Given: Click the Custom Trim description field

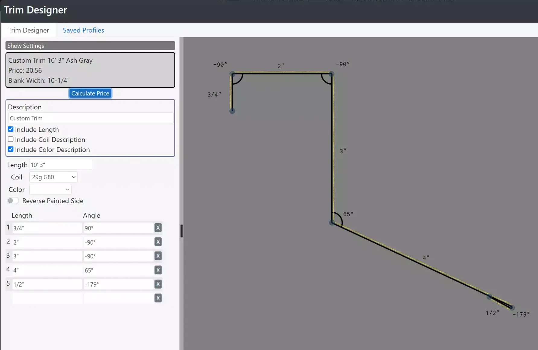Looking at the screenshot, I should pos(91,118).
